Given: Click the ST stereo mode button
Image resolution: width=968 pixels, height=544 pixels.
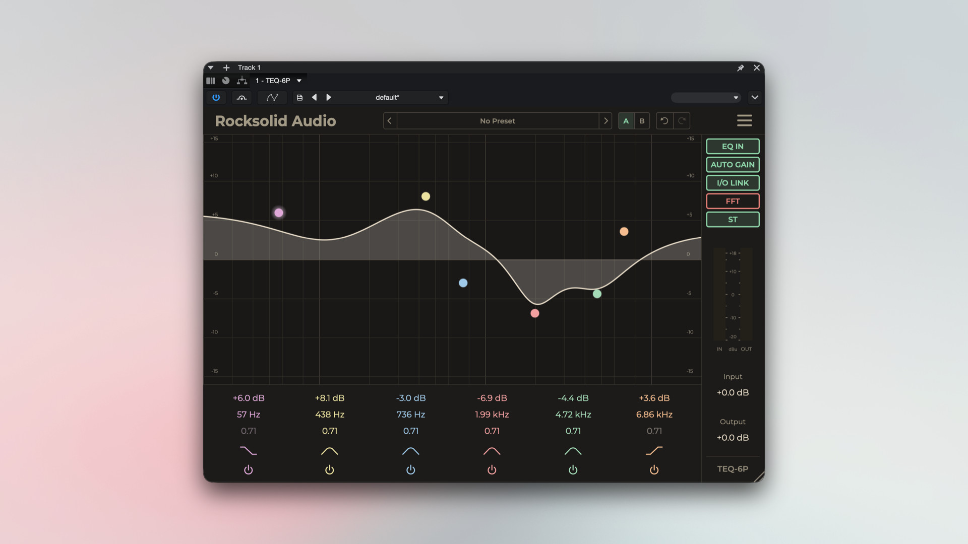Looking at the screenshot, I should click(733, 220).
